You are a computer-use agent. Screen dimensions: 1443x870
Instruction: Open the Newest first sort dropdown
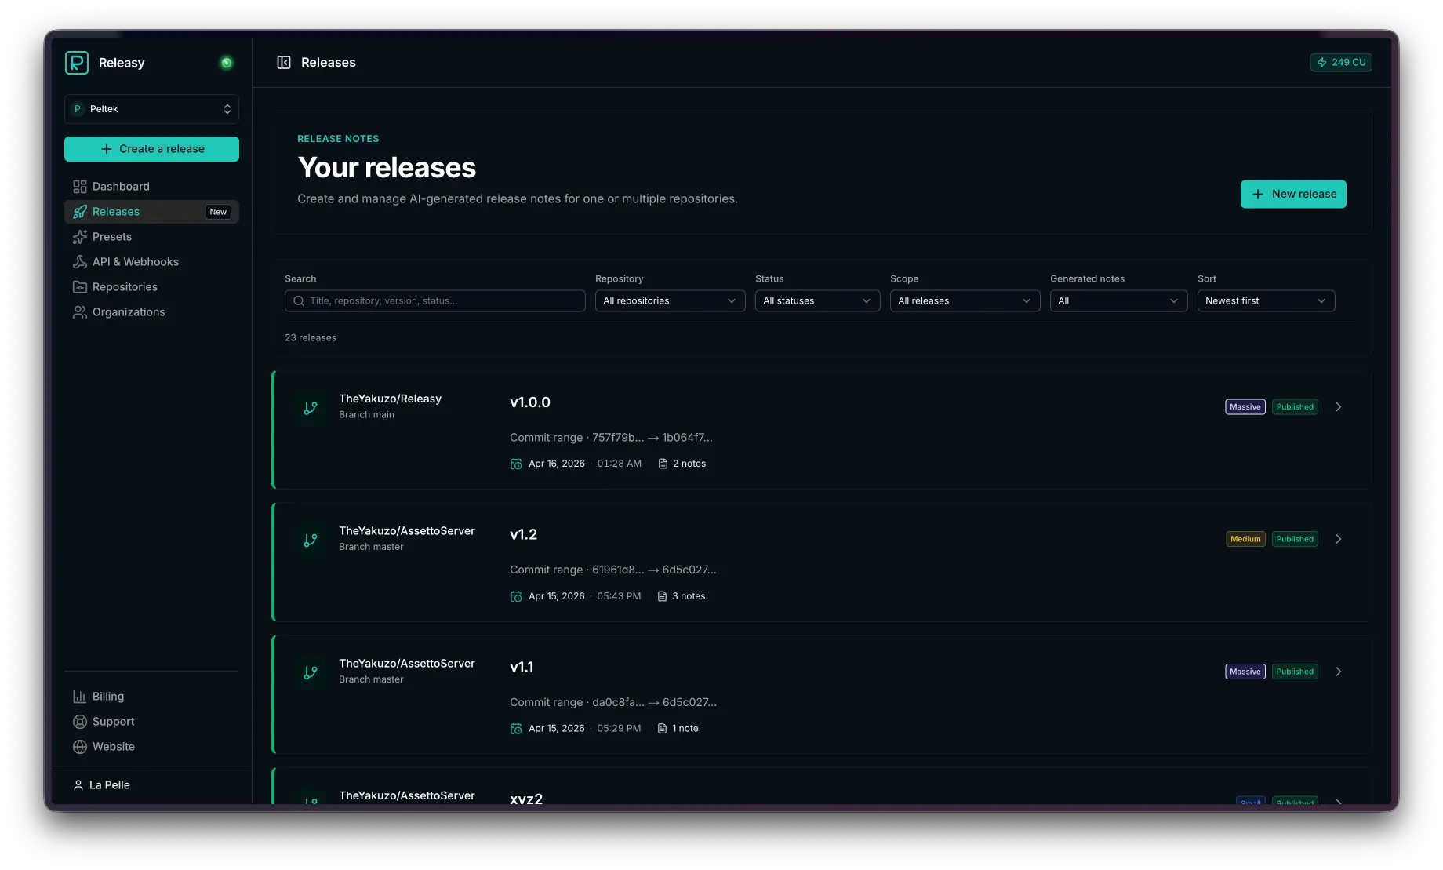pyautogui.click(x=1266, y=301)
